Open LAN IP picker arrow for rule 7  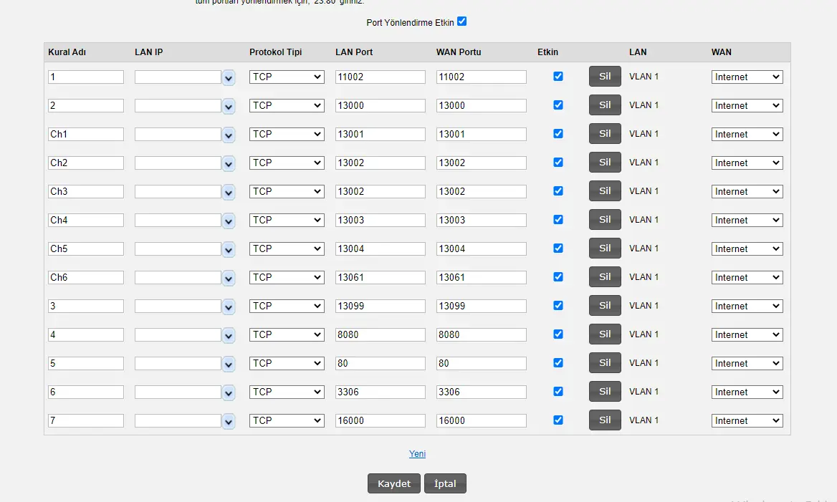coord(229,421)
